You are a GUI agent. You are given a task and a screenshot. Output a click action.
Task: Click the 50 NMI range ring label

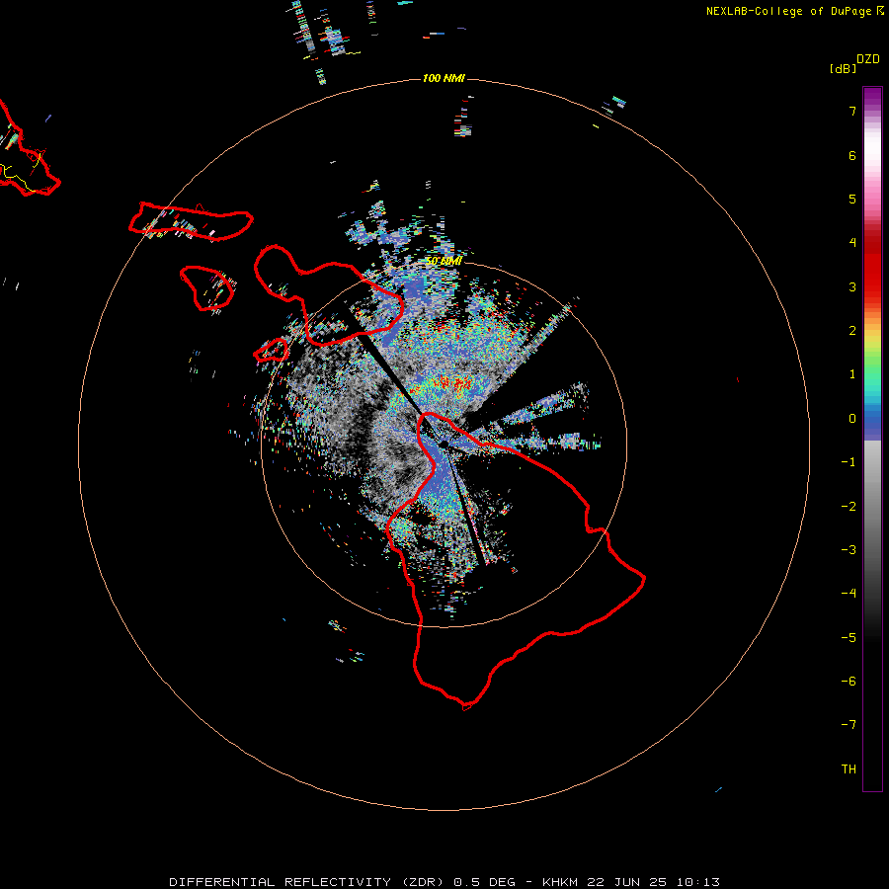444,262
